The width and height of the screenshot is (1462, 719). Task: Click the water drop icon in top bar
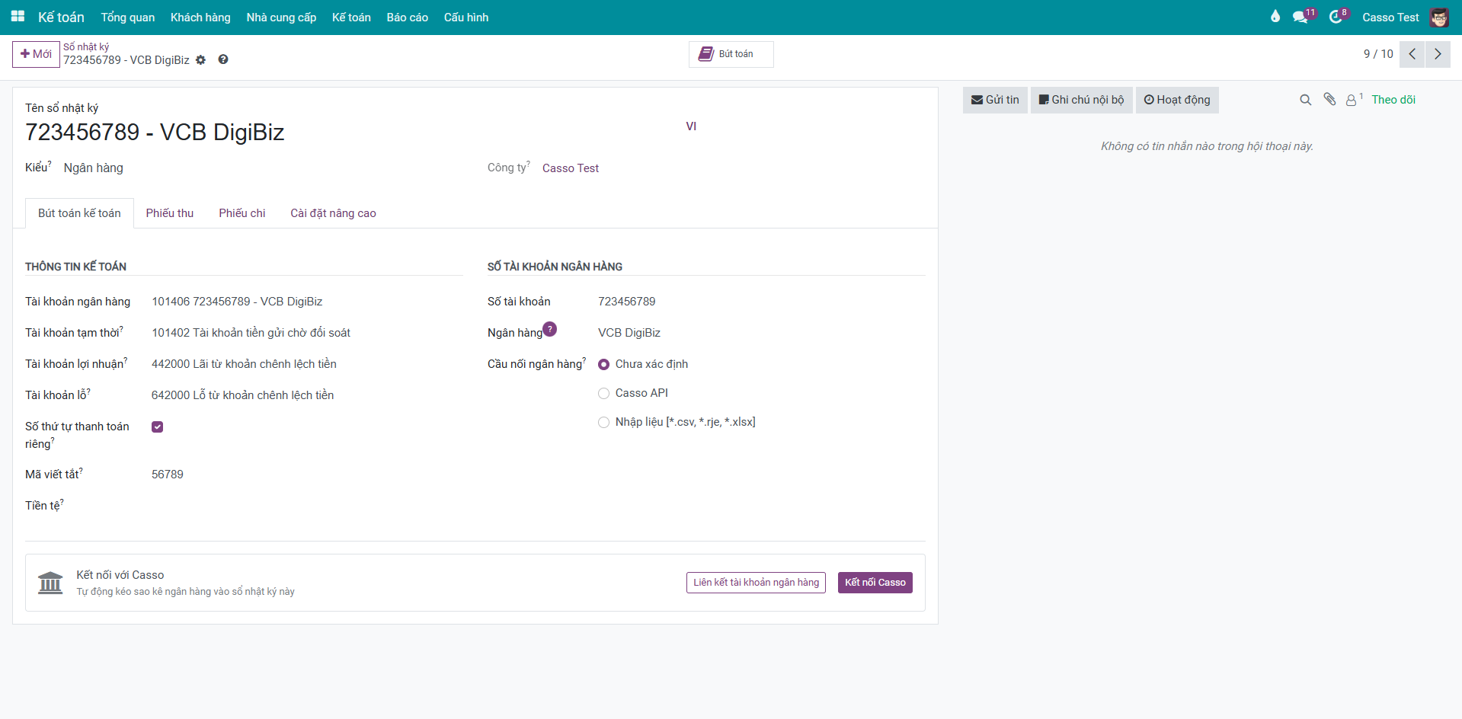[x=1275, y=17]
